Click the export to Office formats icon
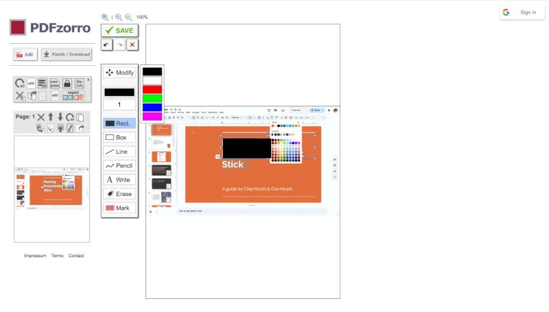549x312 pixels. 73,95
